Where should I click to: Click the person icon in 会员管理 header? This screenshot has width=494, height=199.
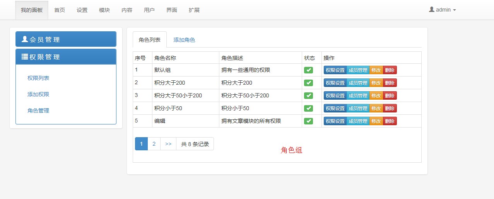(25, 39)
